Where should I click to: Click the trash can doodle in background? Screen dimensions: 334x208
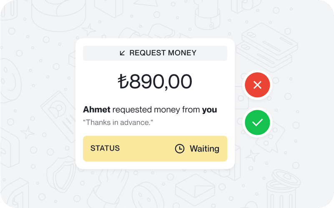click(x=283, y=189)
